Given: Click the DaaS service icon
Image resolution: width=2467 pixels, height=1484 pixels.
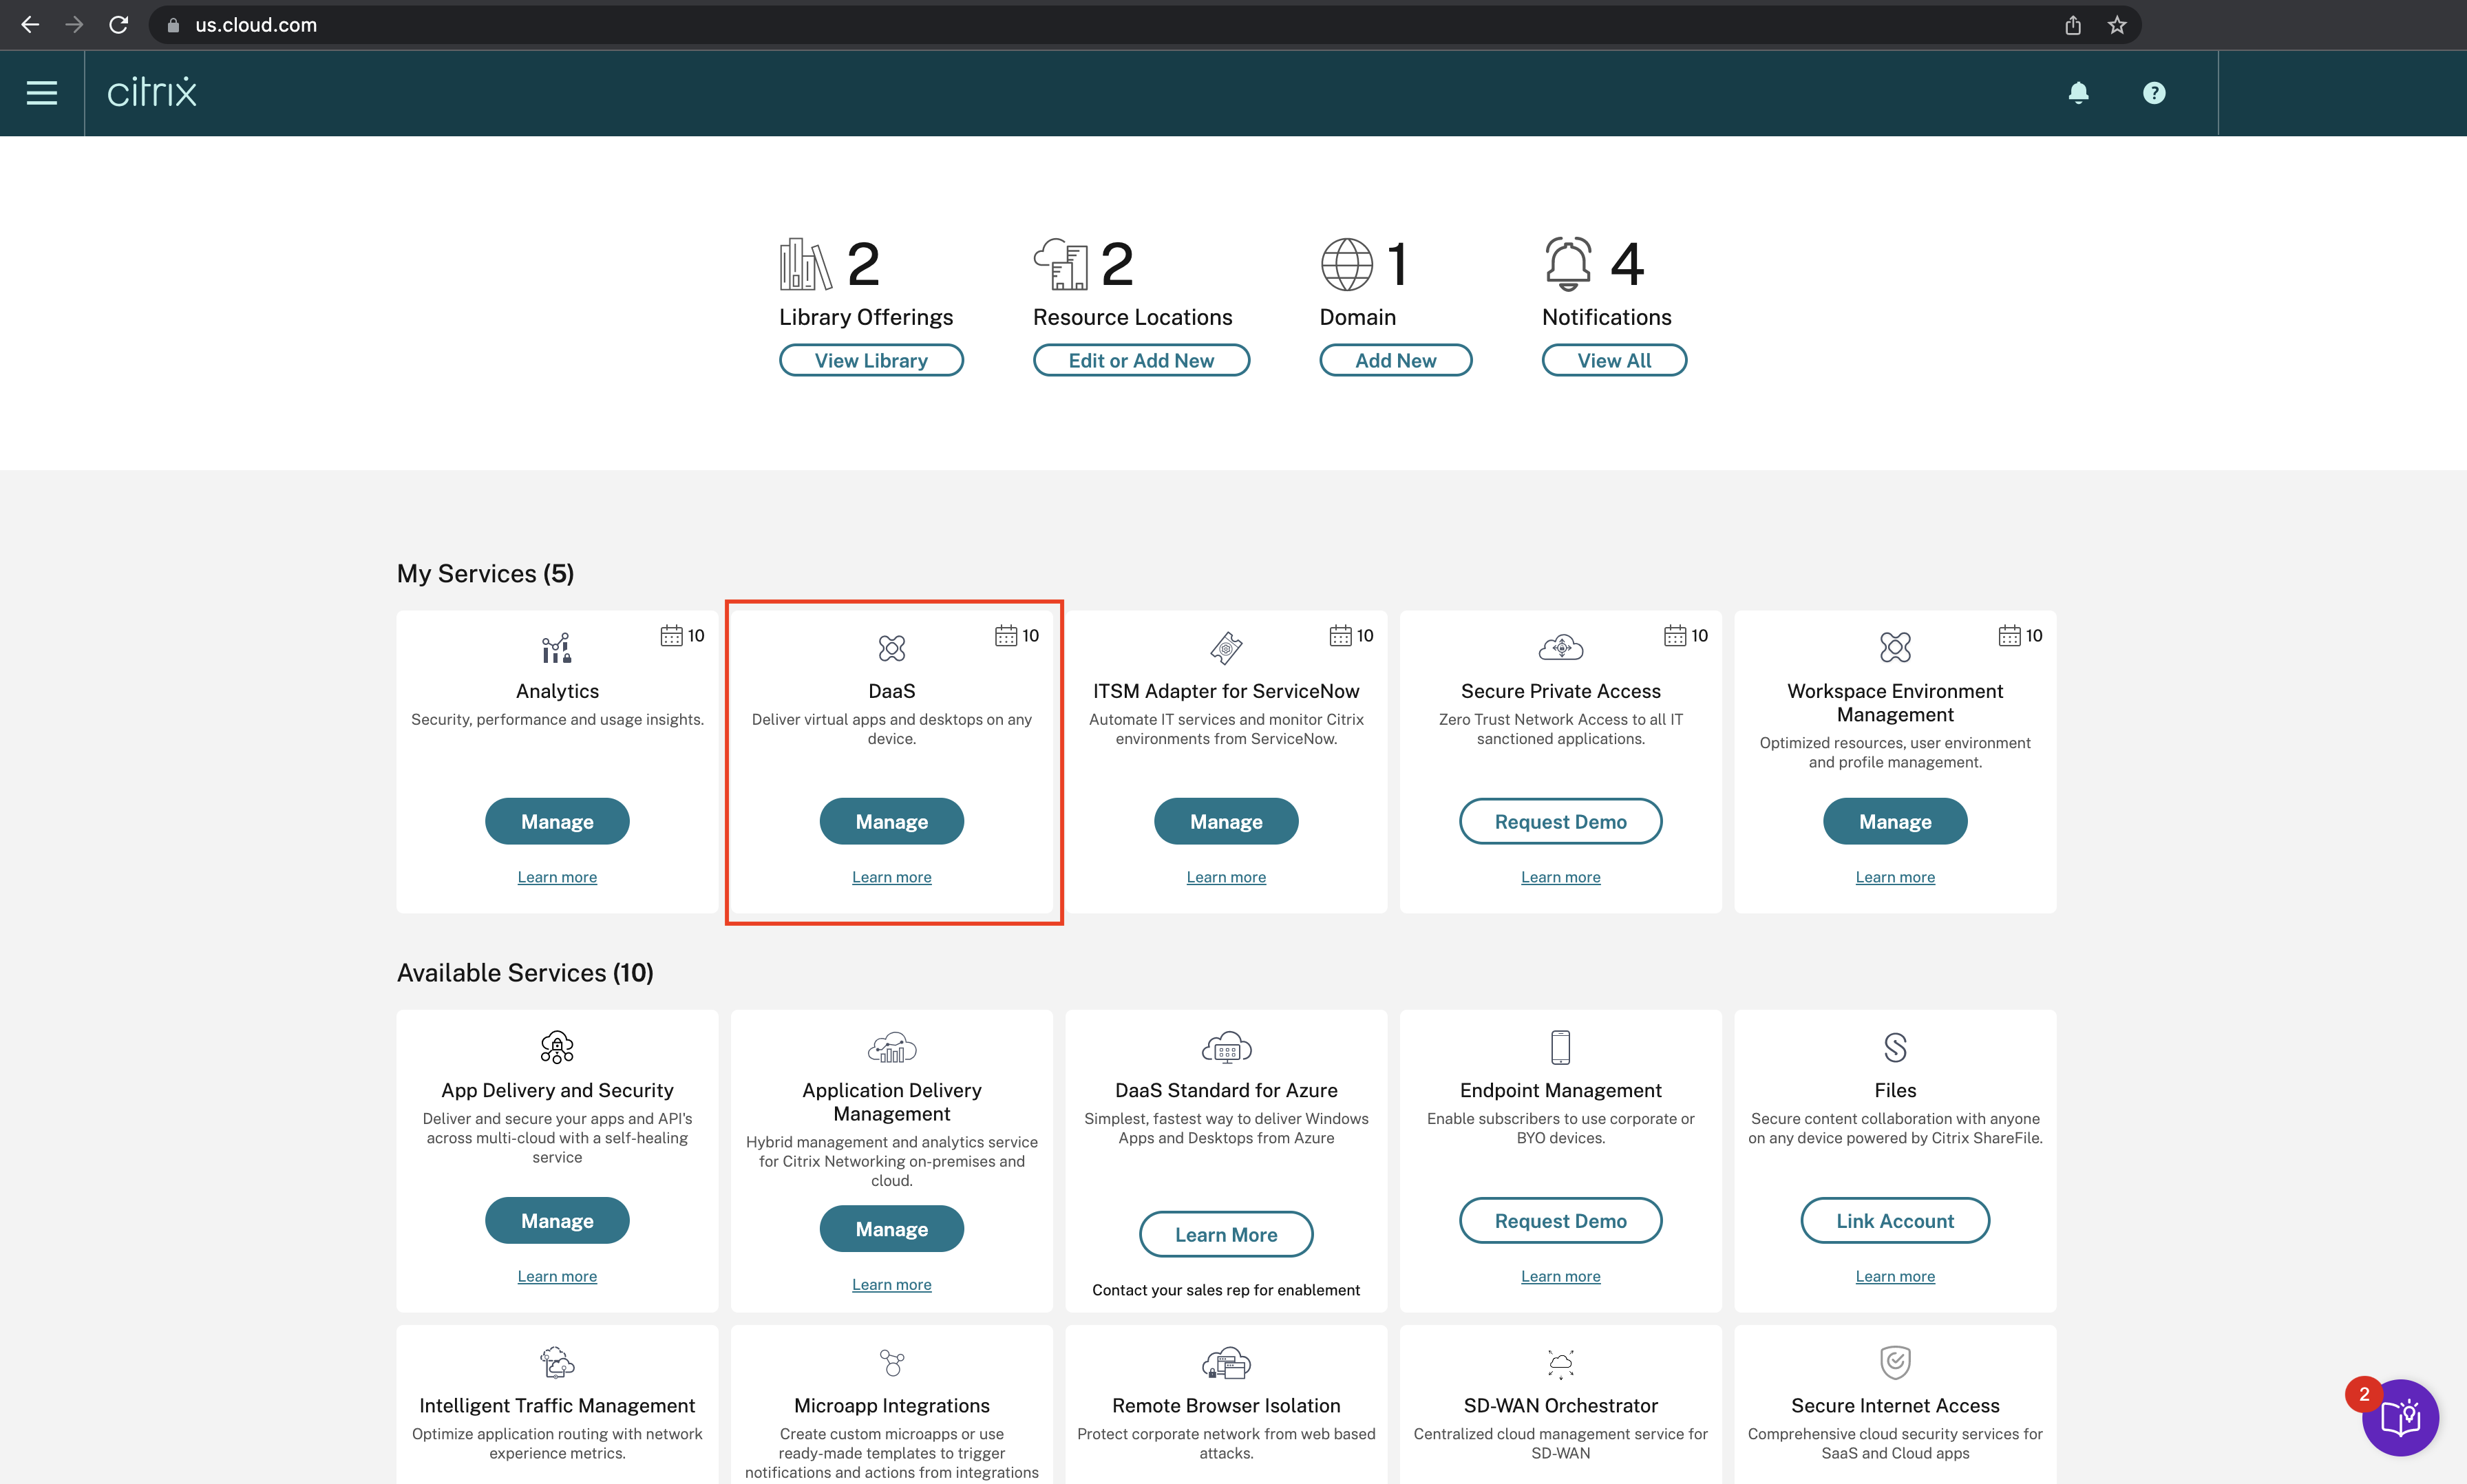Looking at the screenshot, I should click(x=891, y=648).
